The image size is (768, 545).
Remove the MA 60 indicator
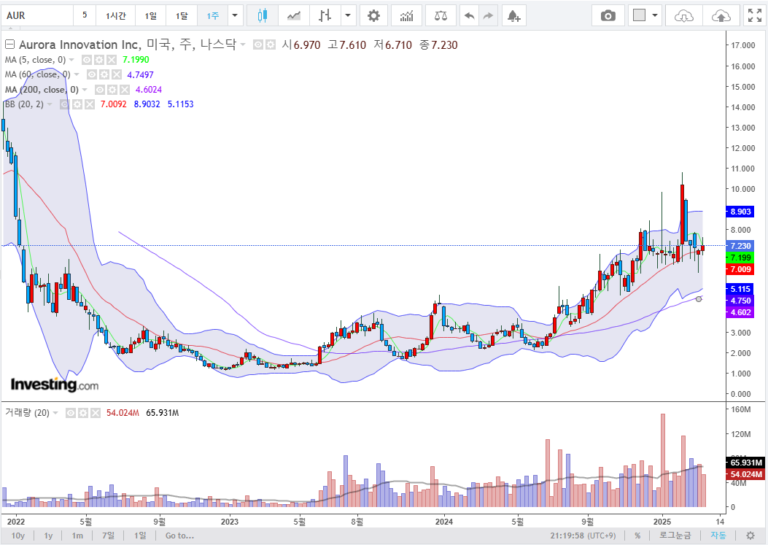[117, 74]
